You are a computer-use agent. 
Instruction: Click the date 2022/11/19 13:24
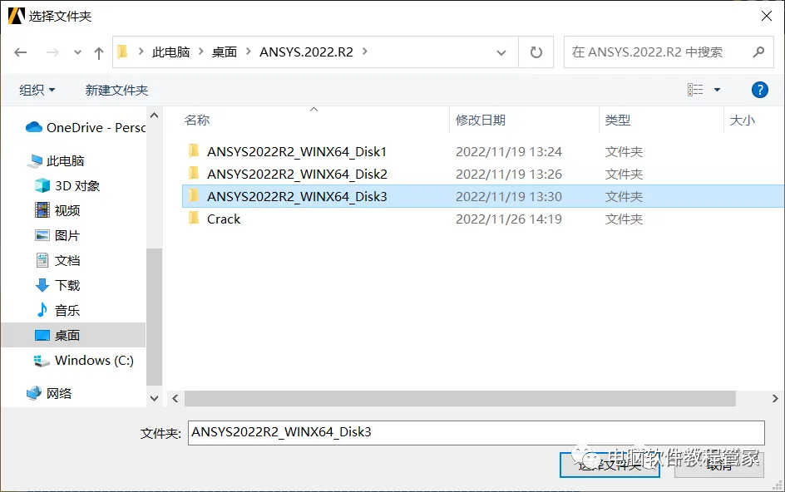509,151
